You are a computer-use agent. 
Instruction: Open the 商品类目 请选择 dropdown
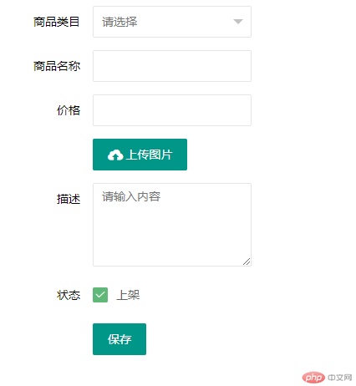coord(172,22)
